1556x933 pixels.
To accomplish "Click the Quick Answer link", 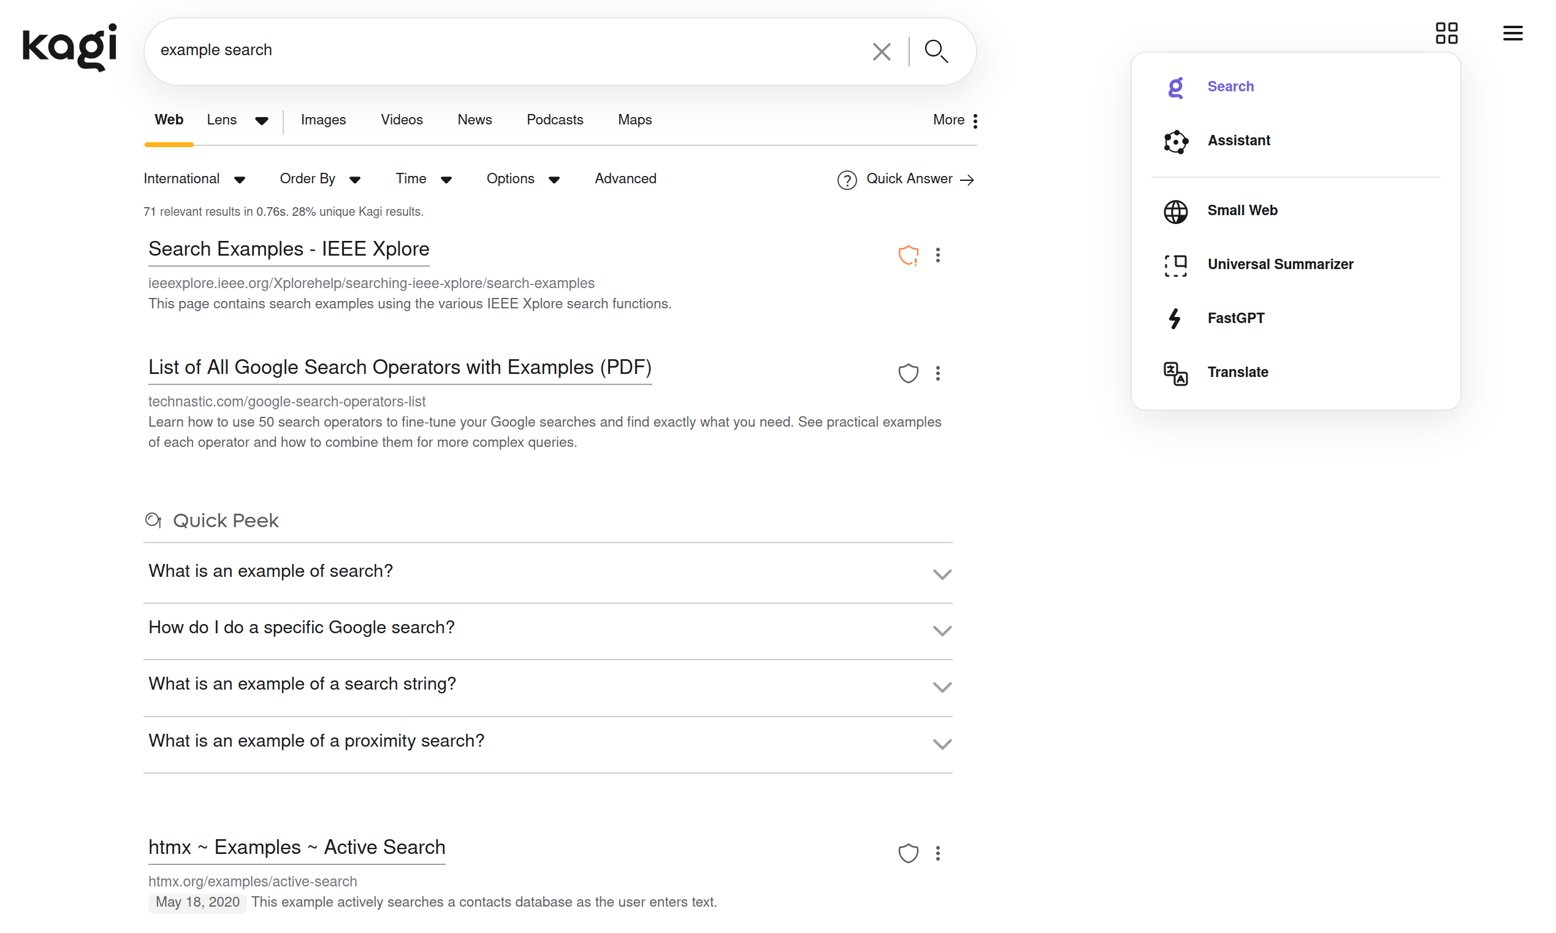I will coord(909,179).
